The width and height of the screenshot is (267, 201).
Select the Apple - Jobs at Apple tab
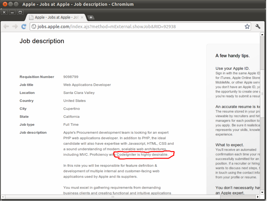(56, 17)
